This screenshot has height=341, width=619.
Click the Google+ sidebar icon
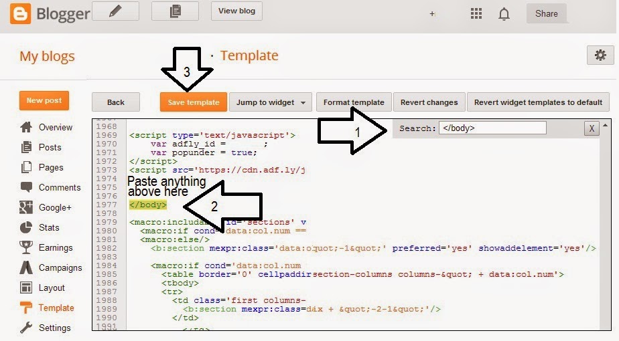pyautogui.click(x=26, y=207)
